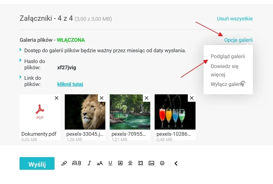
Task: Open the colorful cocktail glasses thumbnail
Action: [x=175, y=112]
